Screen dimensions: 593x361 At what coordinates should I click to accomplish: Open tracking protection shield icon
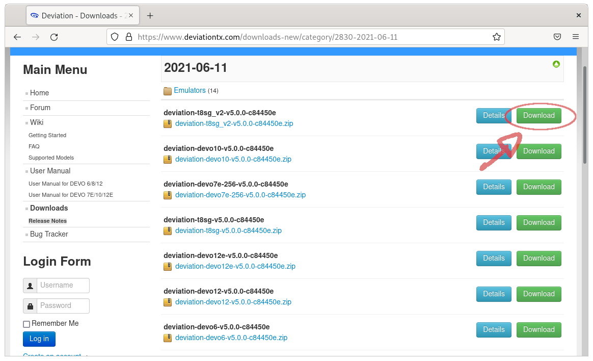click(115, 37)
